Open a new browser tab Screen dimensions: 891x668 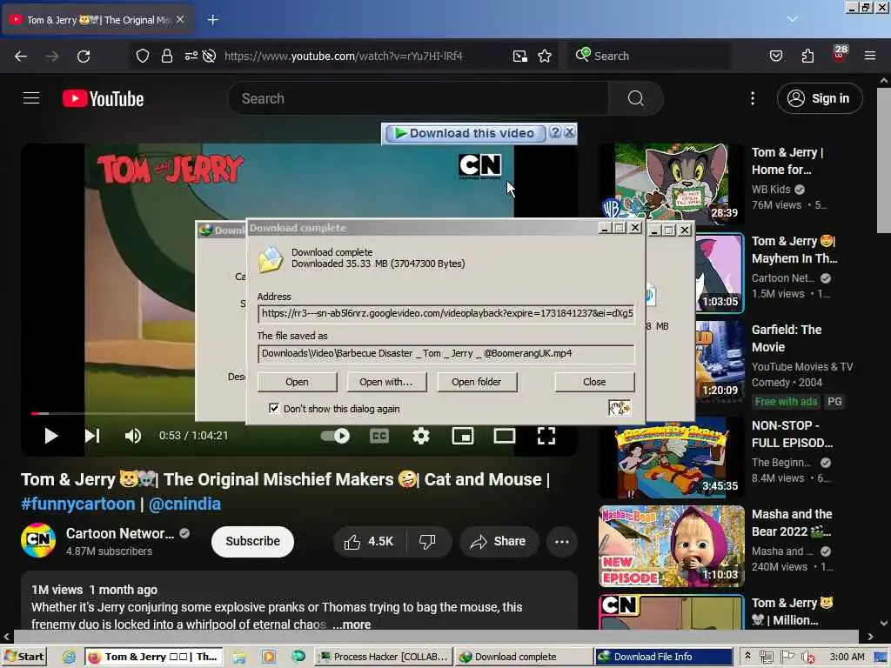click(x=212, y=20)
